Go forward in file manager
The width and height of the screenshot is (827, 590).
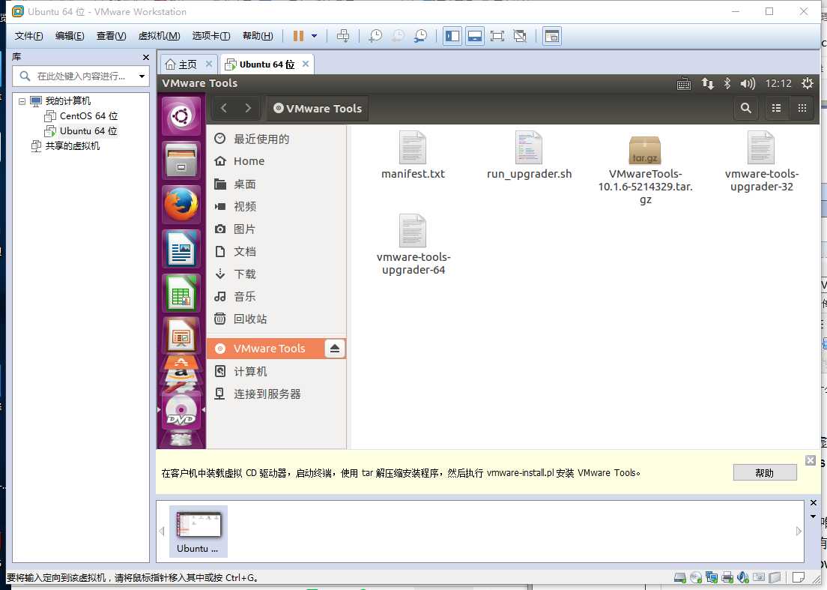[x=248, y=108]
